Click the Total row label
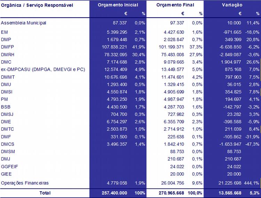Screen dimensions: 261x198 (45, 193)
